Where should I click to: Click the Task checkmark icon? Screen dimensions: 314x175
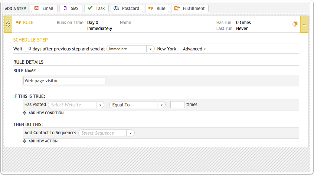pyautogui.click(x=90, y=8)
